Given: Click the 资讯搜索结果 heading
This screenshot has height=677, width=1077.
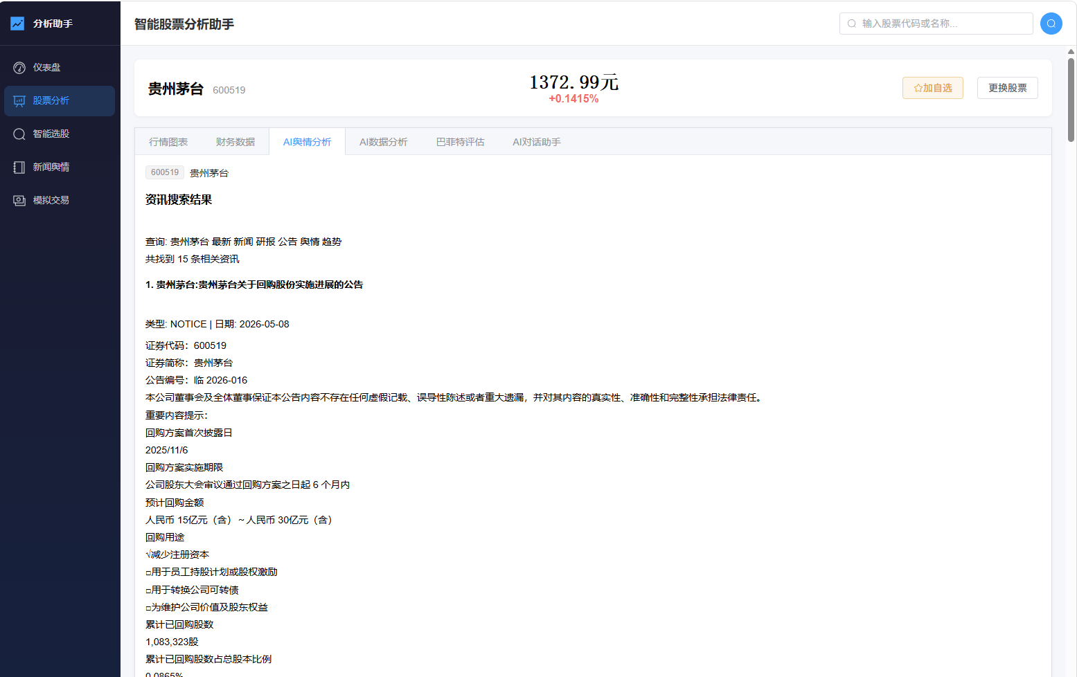Looking at the screenshot, I should coord(179,200).
